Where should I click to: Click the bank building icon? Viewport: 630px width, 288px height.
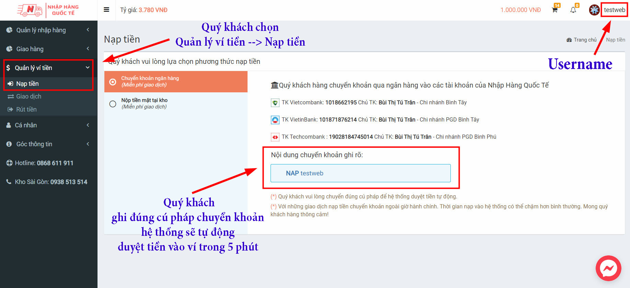coord(275,85)
